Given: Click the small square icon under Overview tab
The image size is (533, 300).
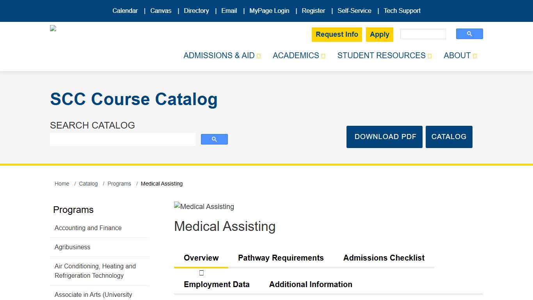Looking at the screenshot, I should [201, 272].
